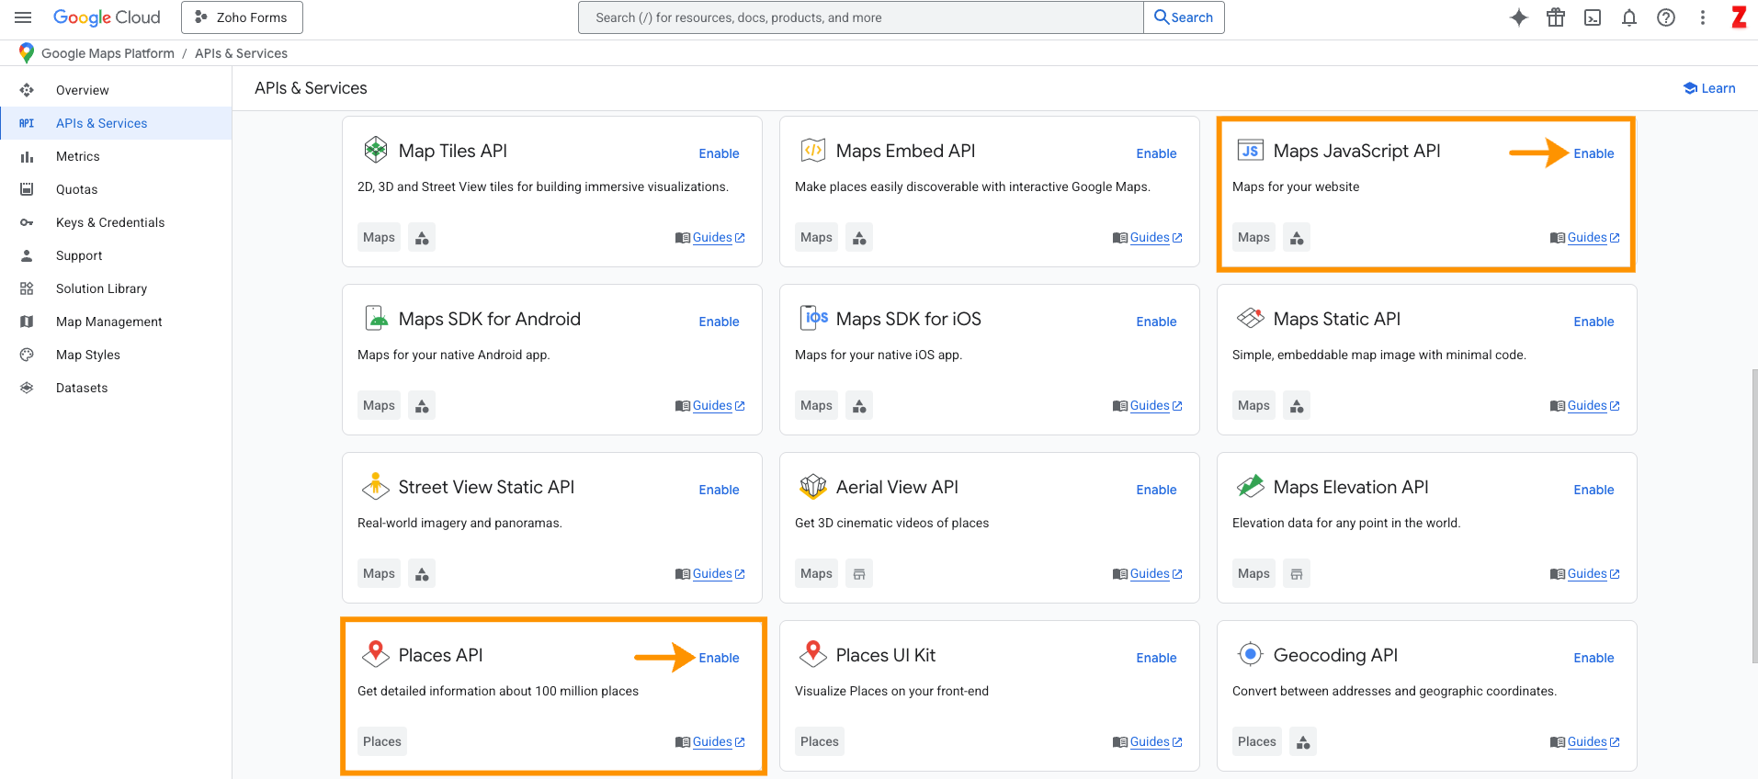The image size is (1758, 779).
Task: Enable the Maps SDK for Android
Action: coord(719,322)
